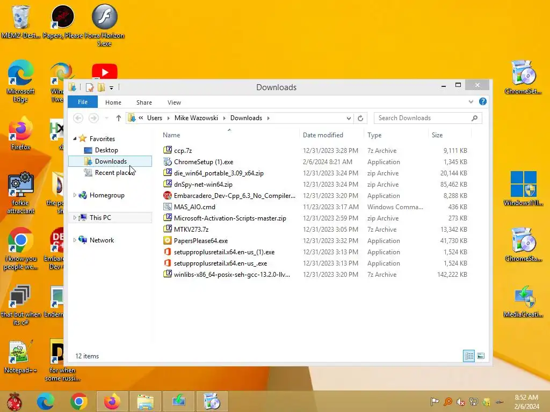The height and width of the screenshot is (412, 550).
Task: Open the Customize Quick Access Toolbar dropdown
Action: (112, 87)
